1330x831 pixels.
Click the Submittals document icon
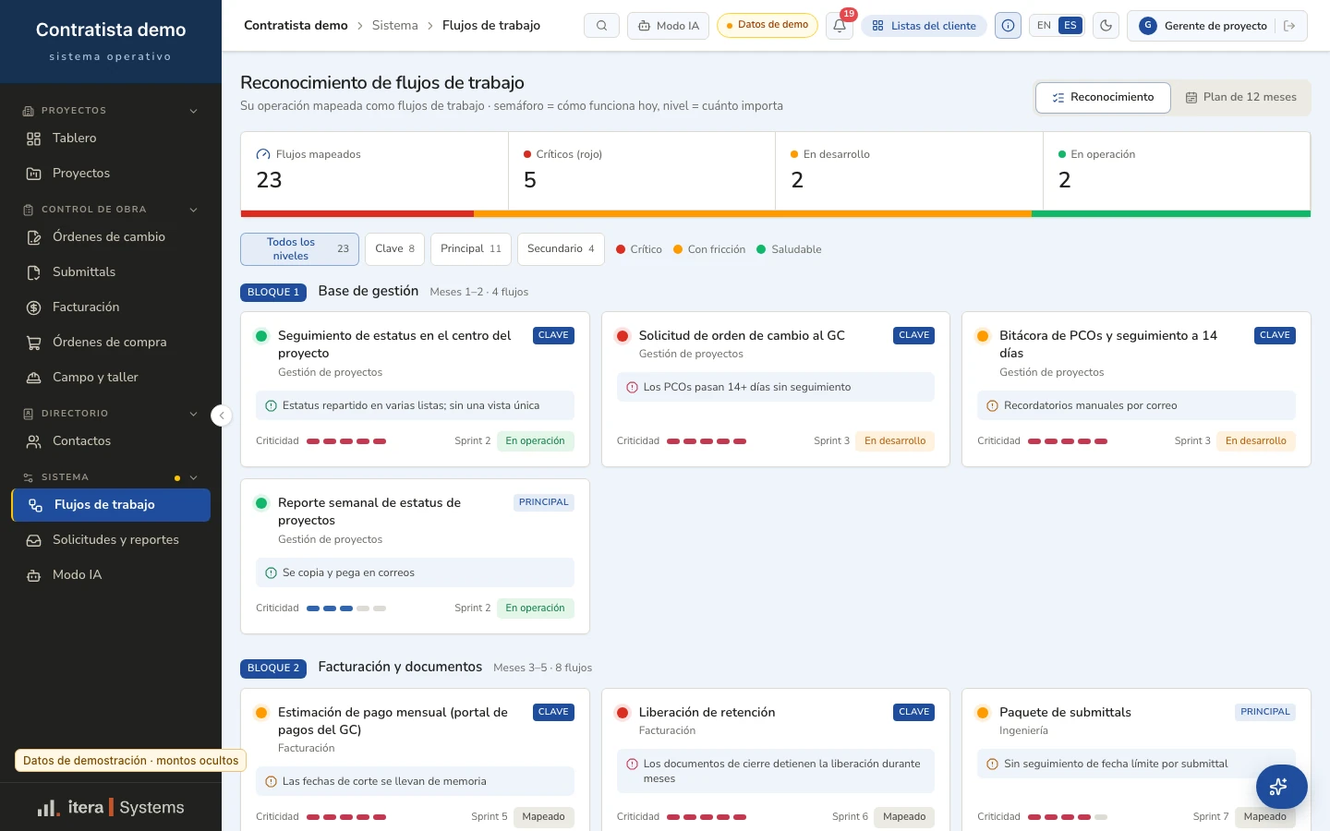pyautogui.click(x=34, y=272)
